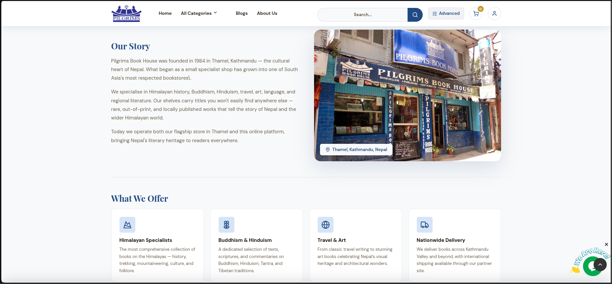612x284 pixels.
Task: Open the Blogs menu item
Action: pos(242,13)
